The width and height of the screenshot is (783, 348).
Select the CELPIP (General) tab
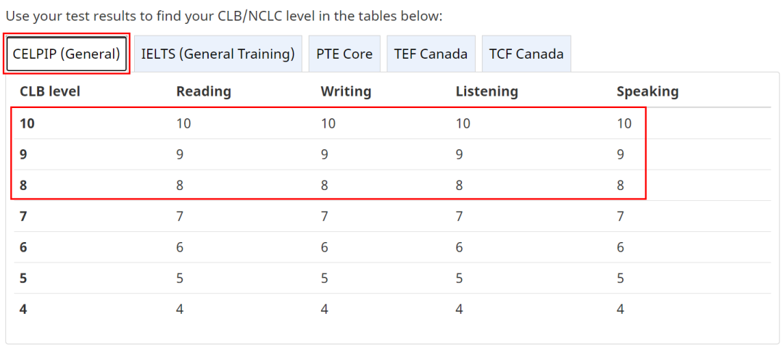(67, 54)
